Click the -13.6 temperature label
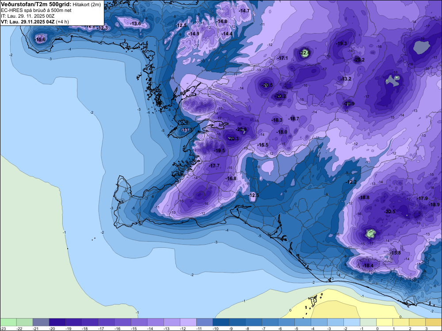 point(136,24)
